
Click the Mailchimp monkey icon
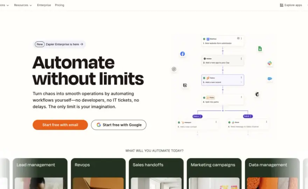click(257, 94)
